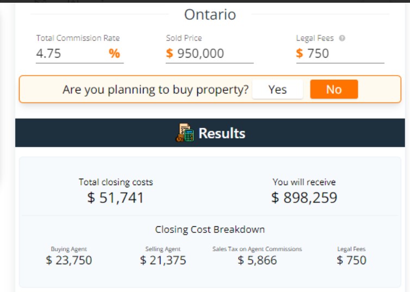Click the Closing Cost Breakdown heading
410x292 pixels.
(210, 230)
